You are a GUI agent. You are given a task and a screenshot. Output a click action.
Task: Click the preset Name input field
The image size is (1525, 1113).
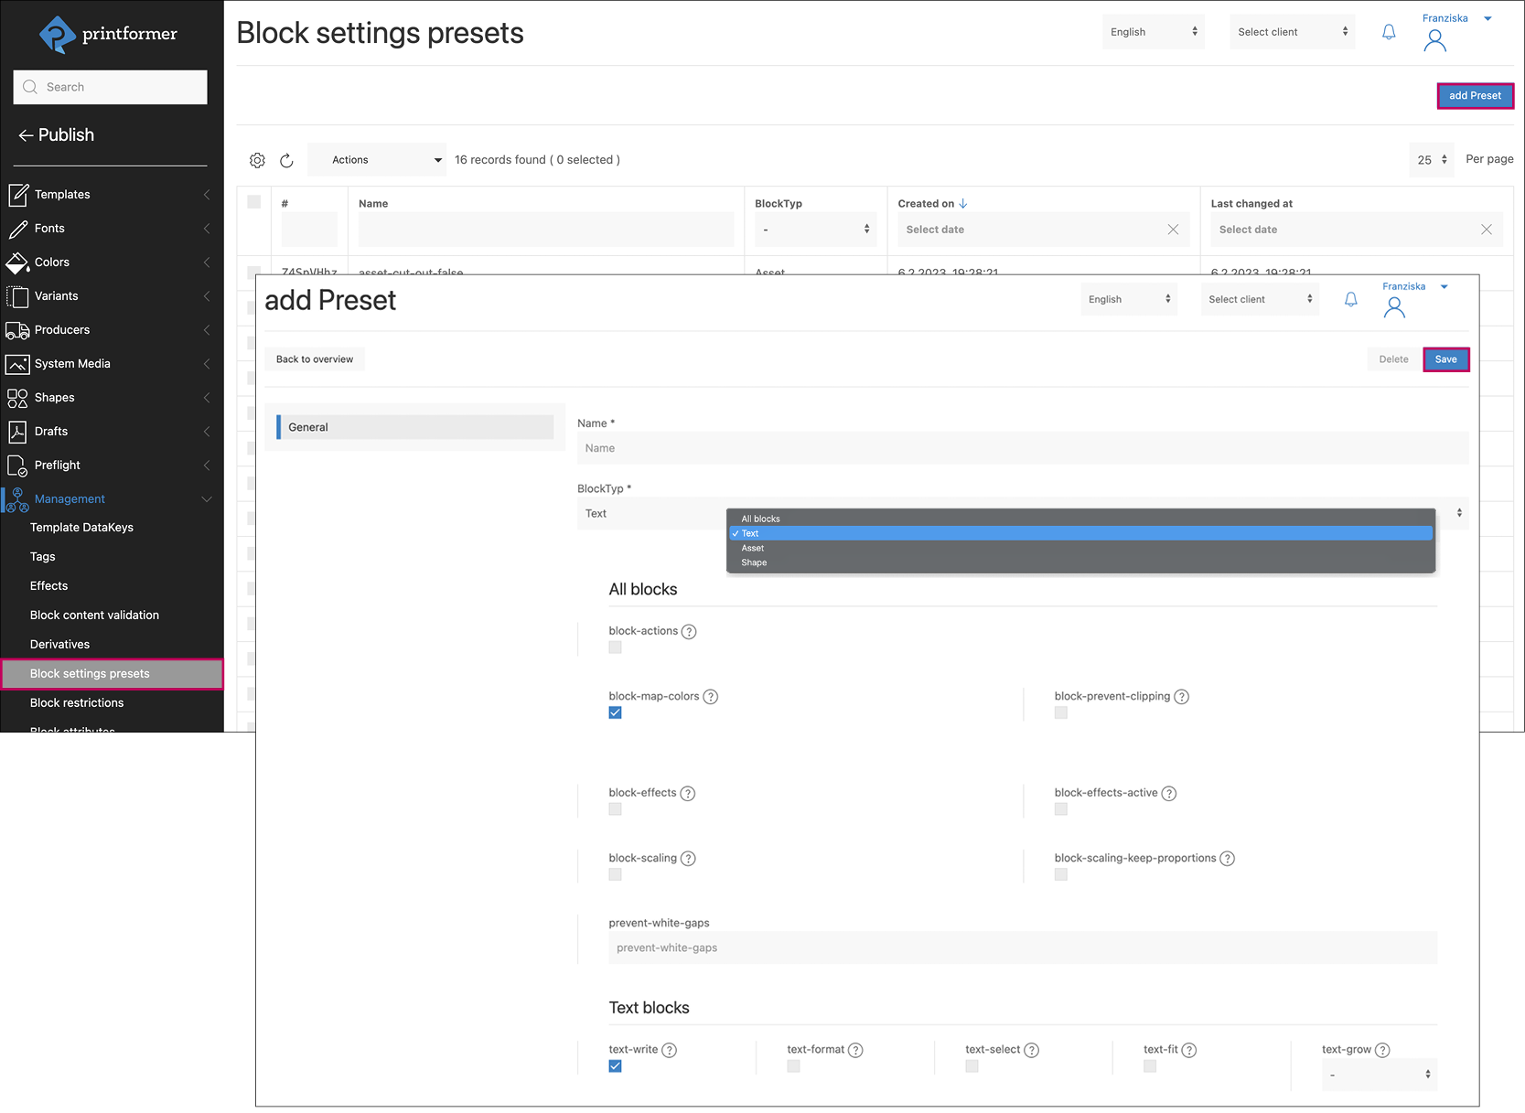1022,448
